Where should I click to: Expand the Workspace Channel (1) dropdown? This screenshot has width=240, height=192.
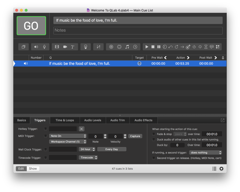(68, 142)
